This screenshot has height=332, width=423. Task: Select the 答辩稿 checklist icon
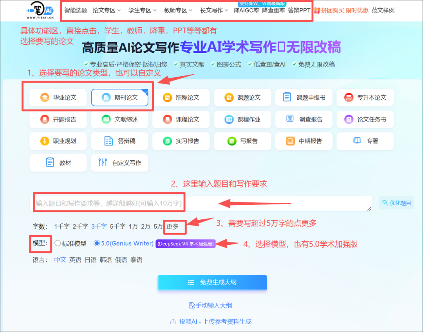pos(108,141)
